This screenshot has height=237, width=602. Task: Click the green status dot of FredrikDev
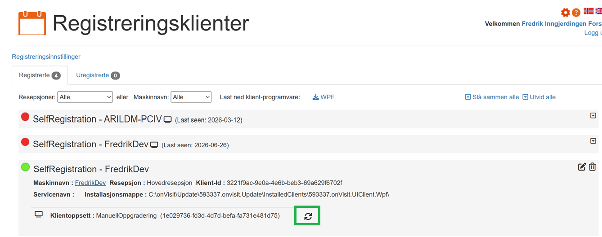tap(25, 167)
